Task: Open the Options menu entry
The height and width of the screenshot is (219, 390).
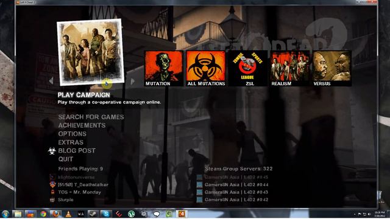Action: 72,134
